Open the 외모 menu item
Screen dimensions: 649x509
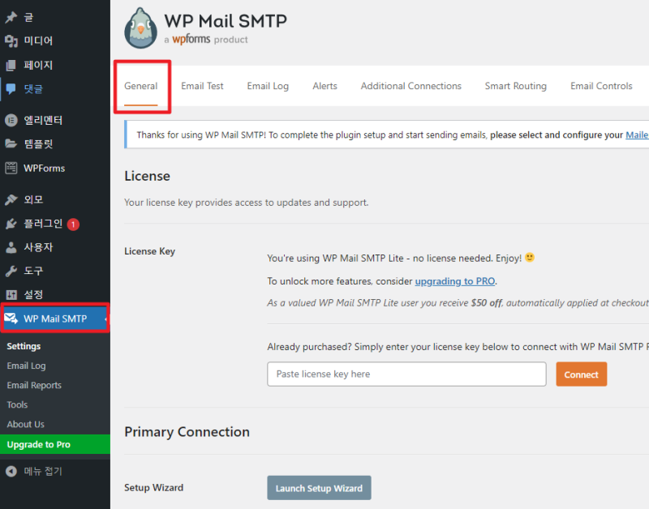coord(33,199)
